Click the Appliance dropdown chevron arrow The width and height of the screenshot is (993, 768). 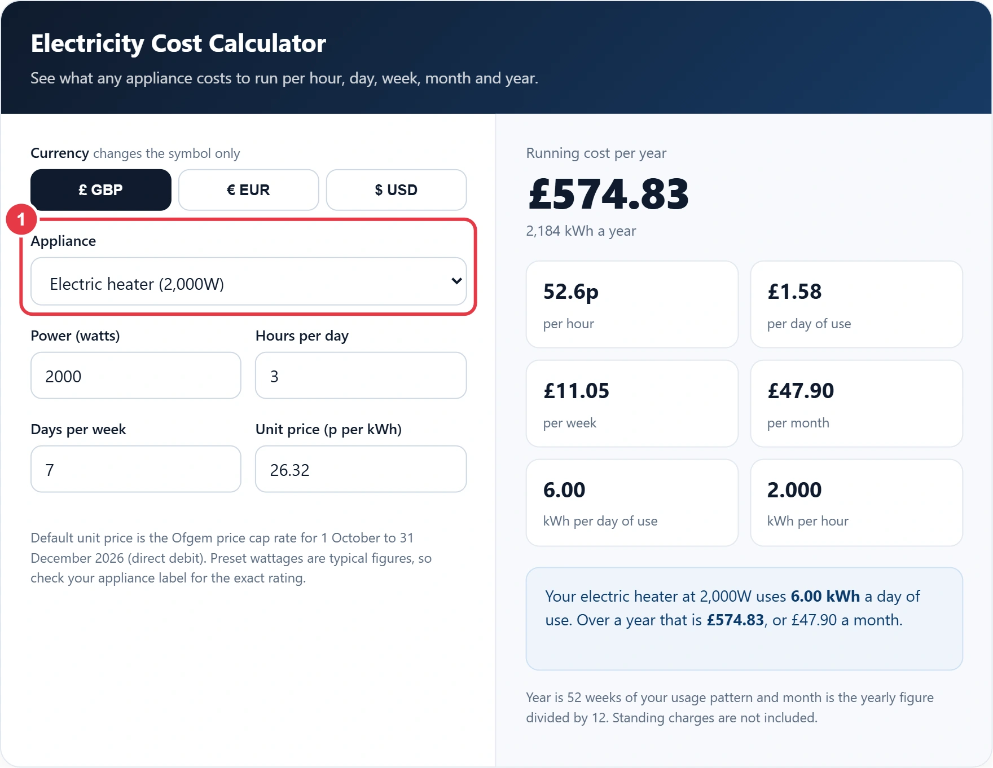point(456,281)
